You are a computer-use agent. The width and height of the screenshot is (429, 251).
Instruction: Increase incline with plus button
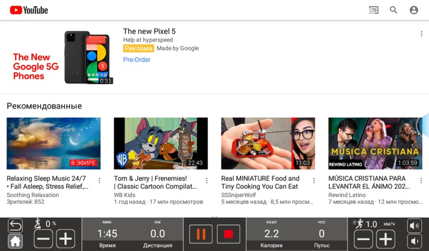point(65,239)
